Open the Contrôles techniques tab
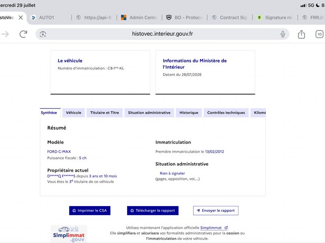The image size is (325, 243). click(226, 113)
